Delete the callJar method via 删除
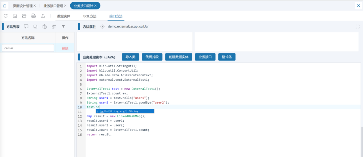Screen dimensions: 363x157 coord(65,48)
